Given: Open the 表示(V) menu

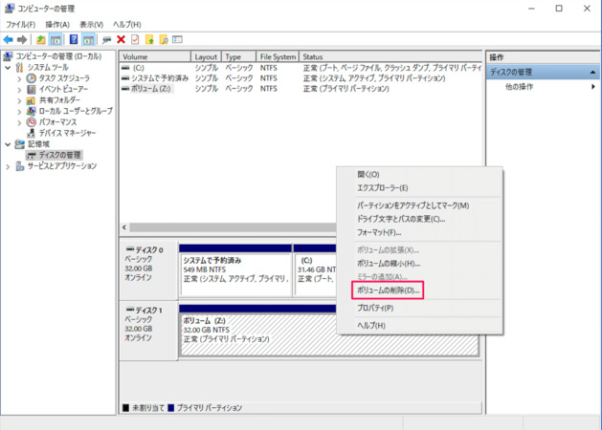Looking at the screenshot, I should [91, 25].
